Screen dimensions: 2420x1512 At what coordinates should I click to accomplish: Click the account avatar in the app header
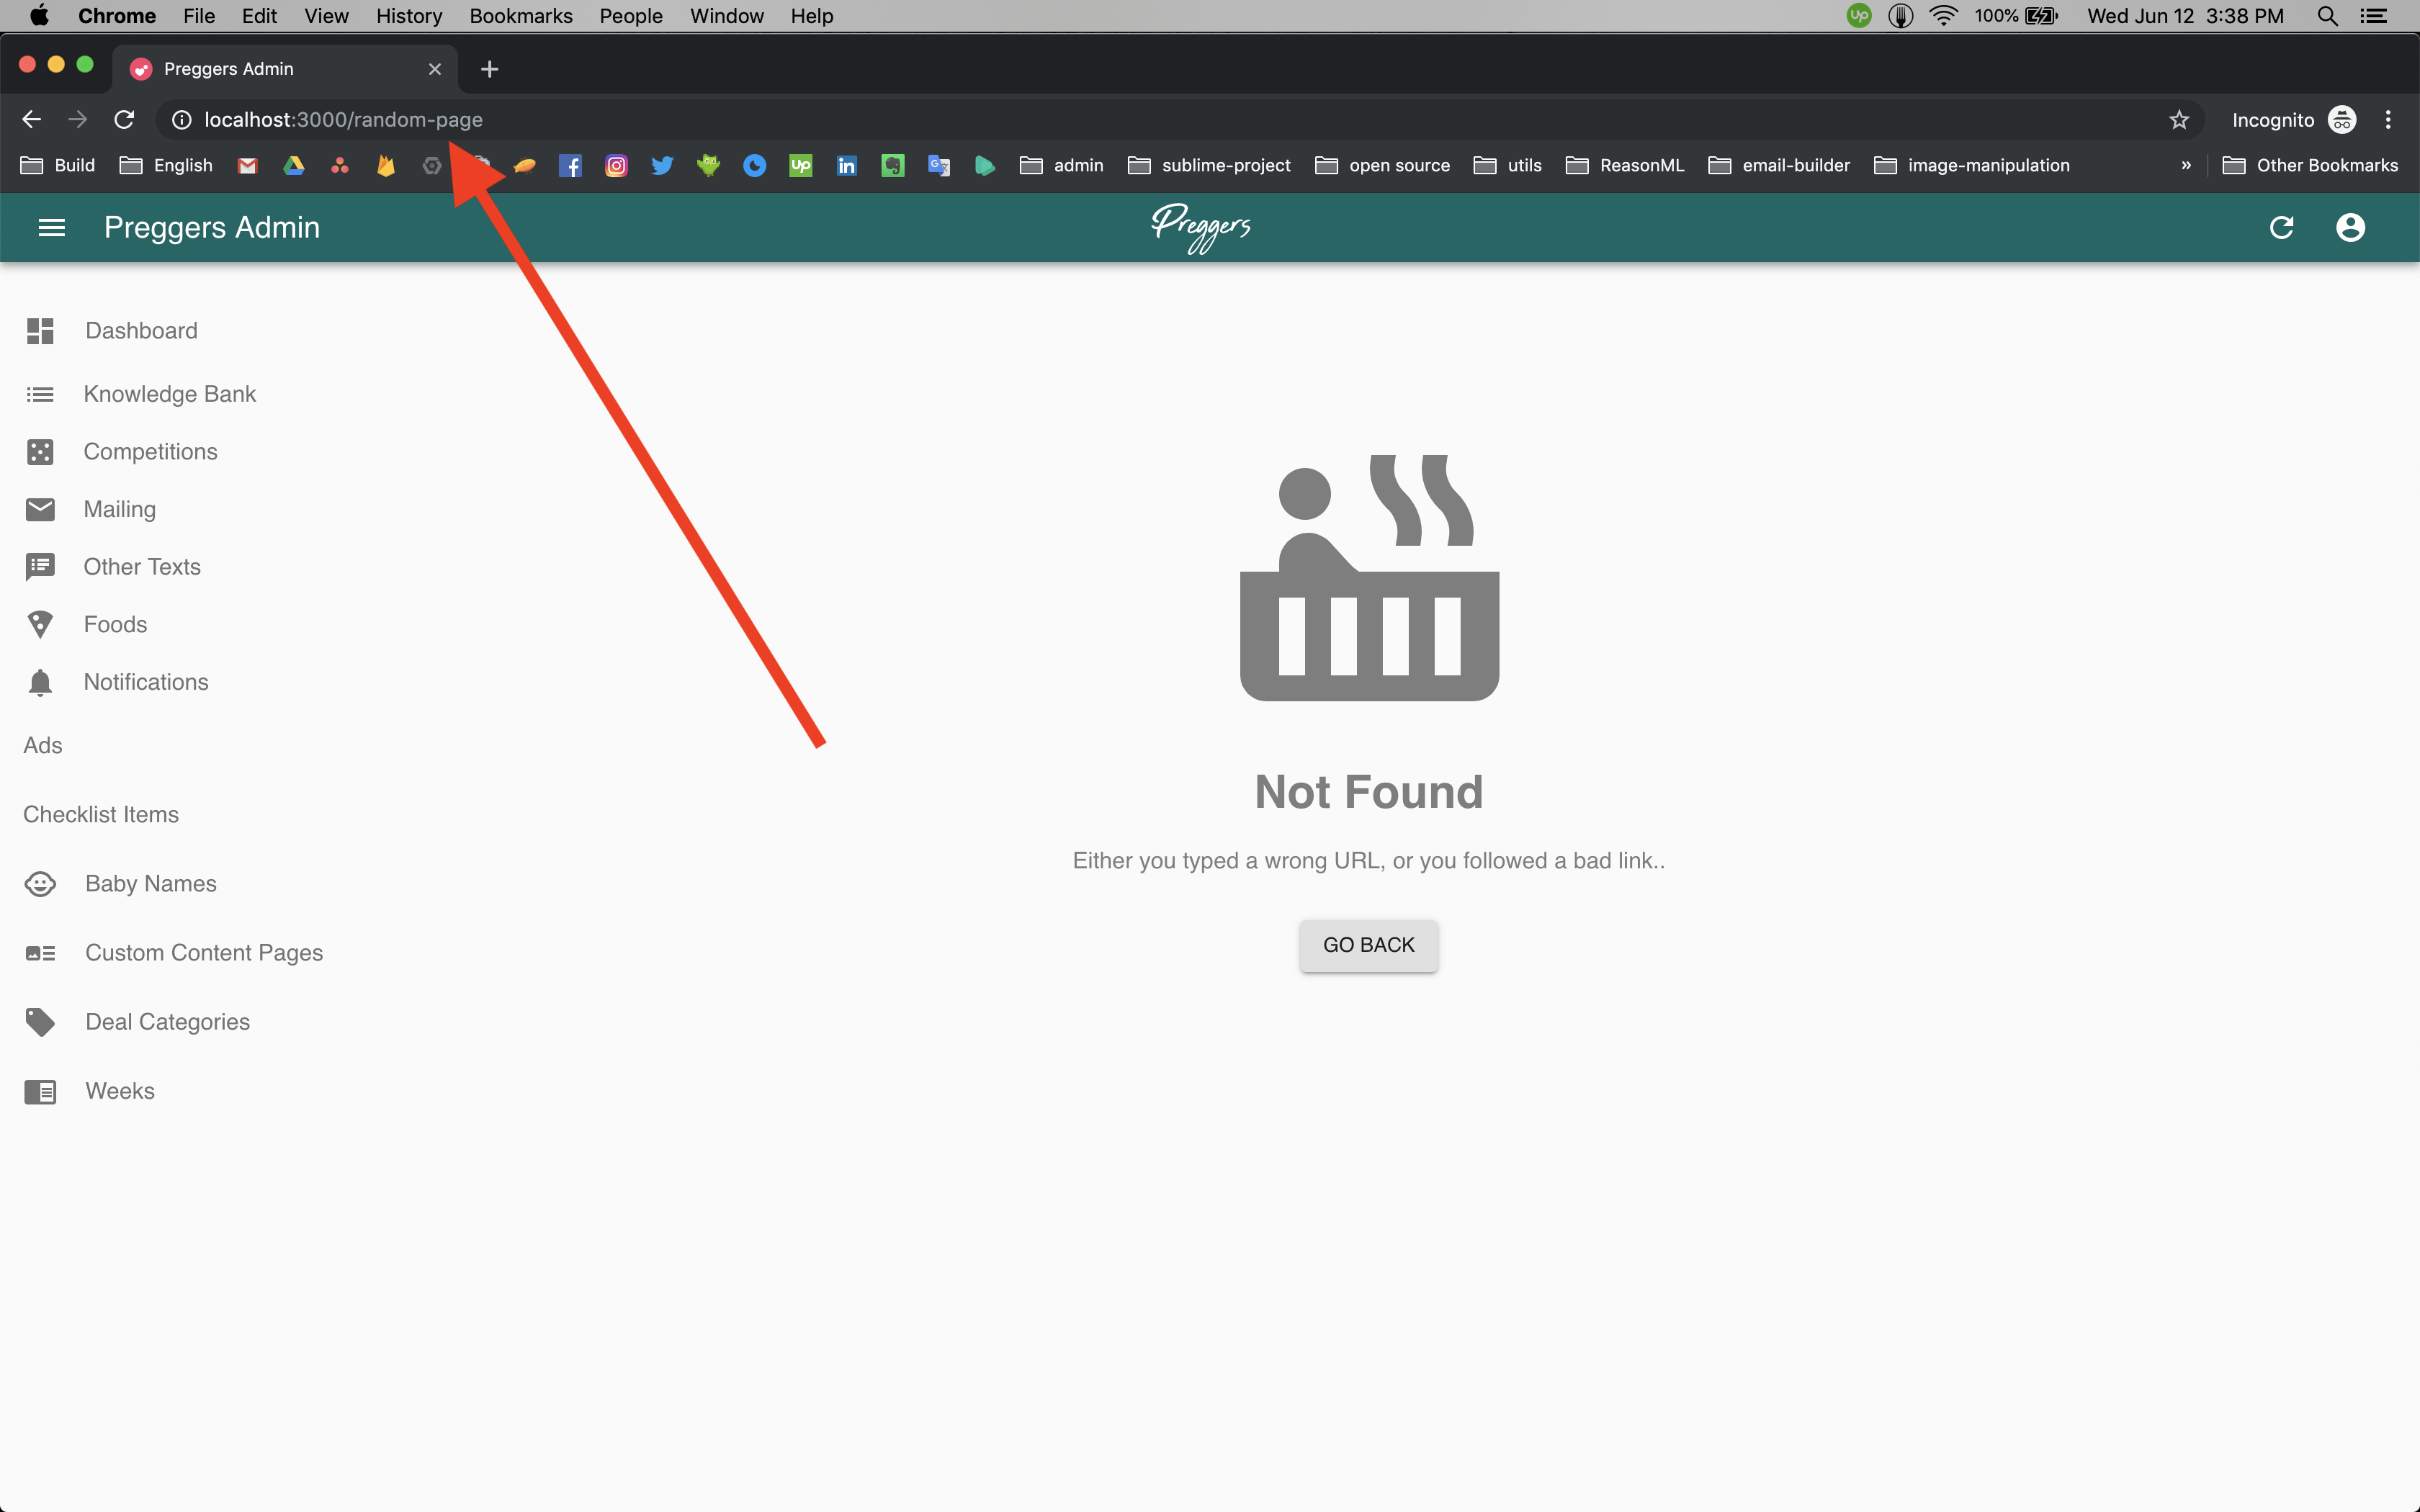2350,227
